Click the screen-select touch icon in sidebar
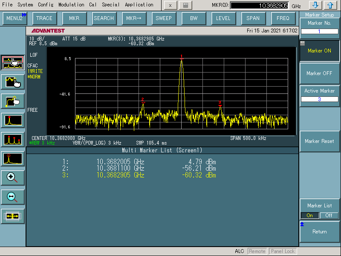This screenshot has width=341, height=256. tap(13, 63)
